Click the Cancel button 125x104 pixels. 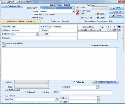click(x=116, y=16)
